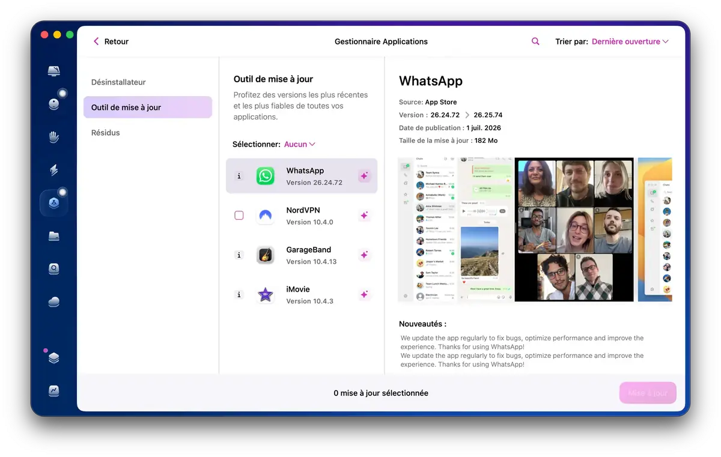Open the Mac monitor sidebar icon
Viewport: 721px width, 457px height.
click(x=54, y=71)
